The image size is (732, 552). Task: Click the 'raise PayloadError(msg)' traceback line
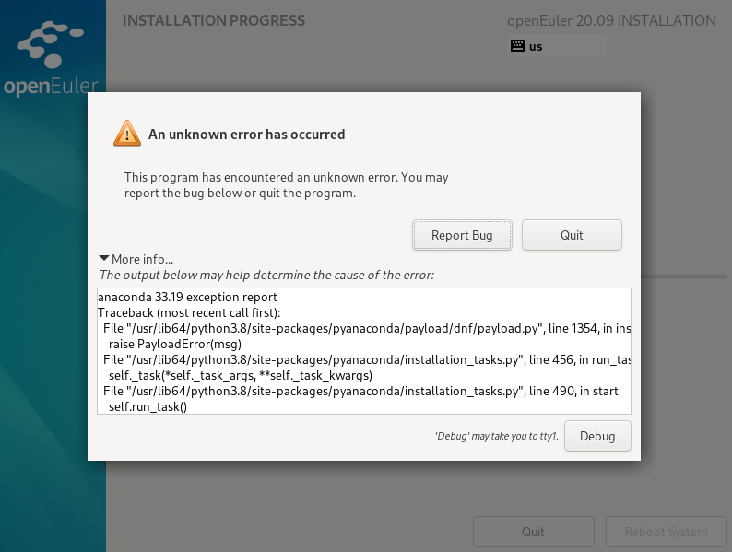pos(174,343)
